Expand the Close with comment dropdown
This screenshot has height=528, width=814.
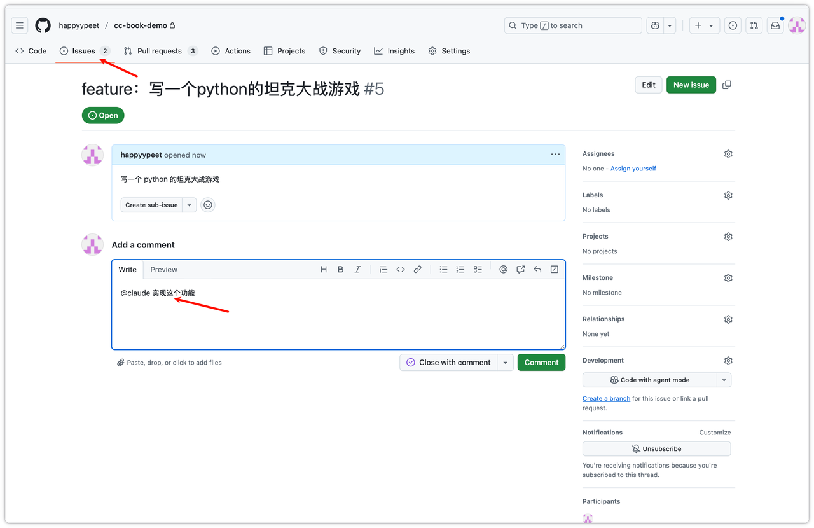point(505,363)
